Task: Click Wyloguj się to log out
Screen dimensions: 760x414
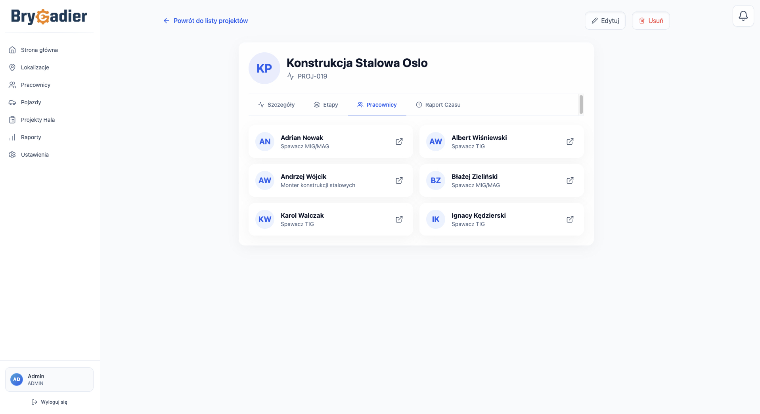Action: point(49,402)
